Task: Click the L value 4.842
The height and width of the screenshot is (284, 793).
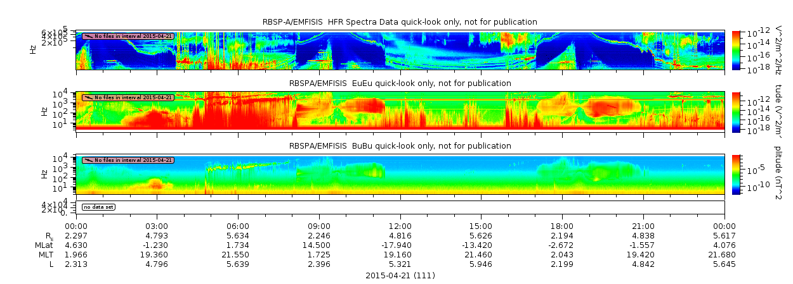Action: 643,264
